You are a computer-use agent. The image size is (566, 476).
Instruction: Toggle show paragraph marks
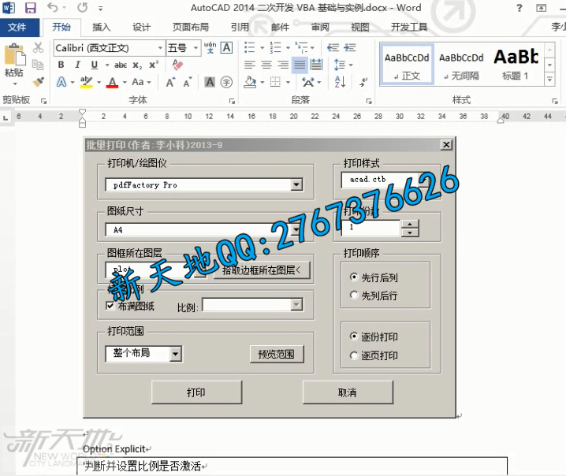(363, 82)
